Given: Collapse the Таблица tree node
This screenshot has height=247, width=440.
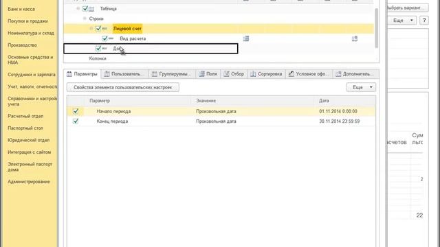Looking at the screenshot, I should coord(78,9).
